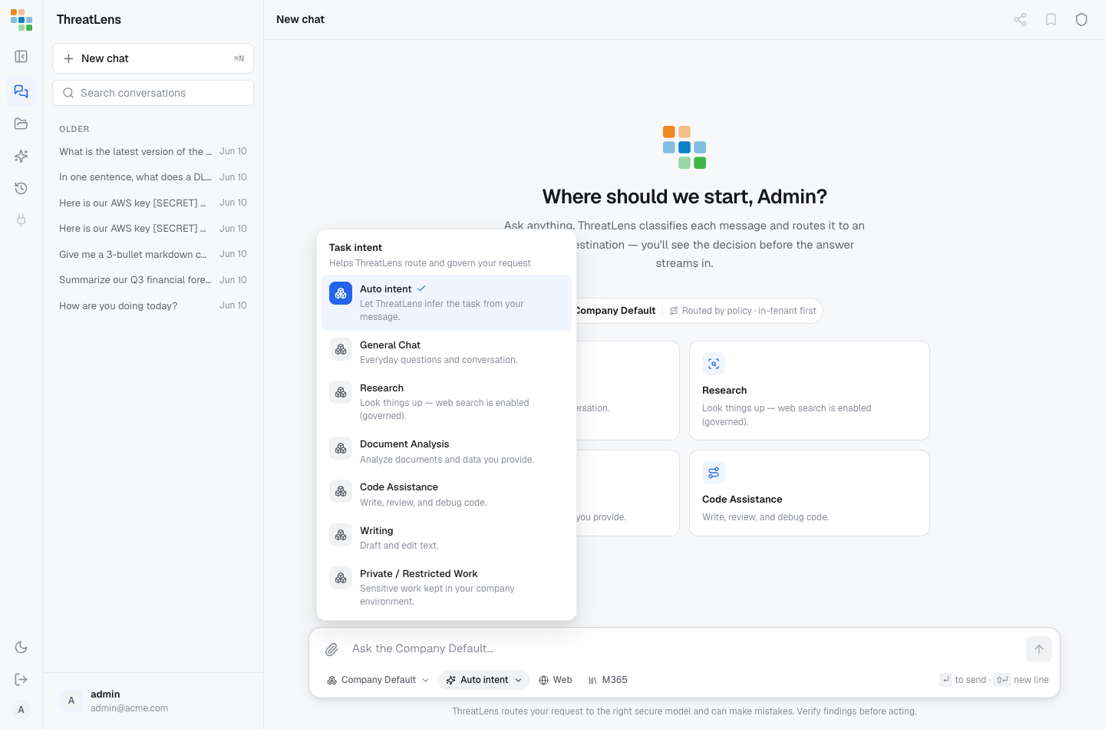Select Document Analysis intent
1105x729 pixels.
(x=447, y=451)
